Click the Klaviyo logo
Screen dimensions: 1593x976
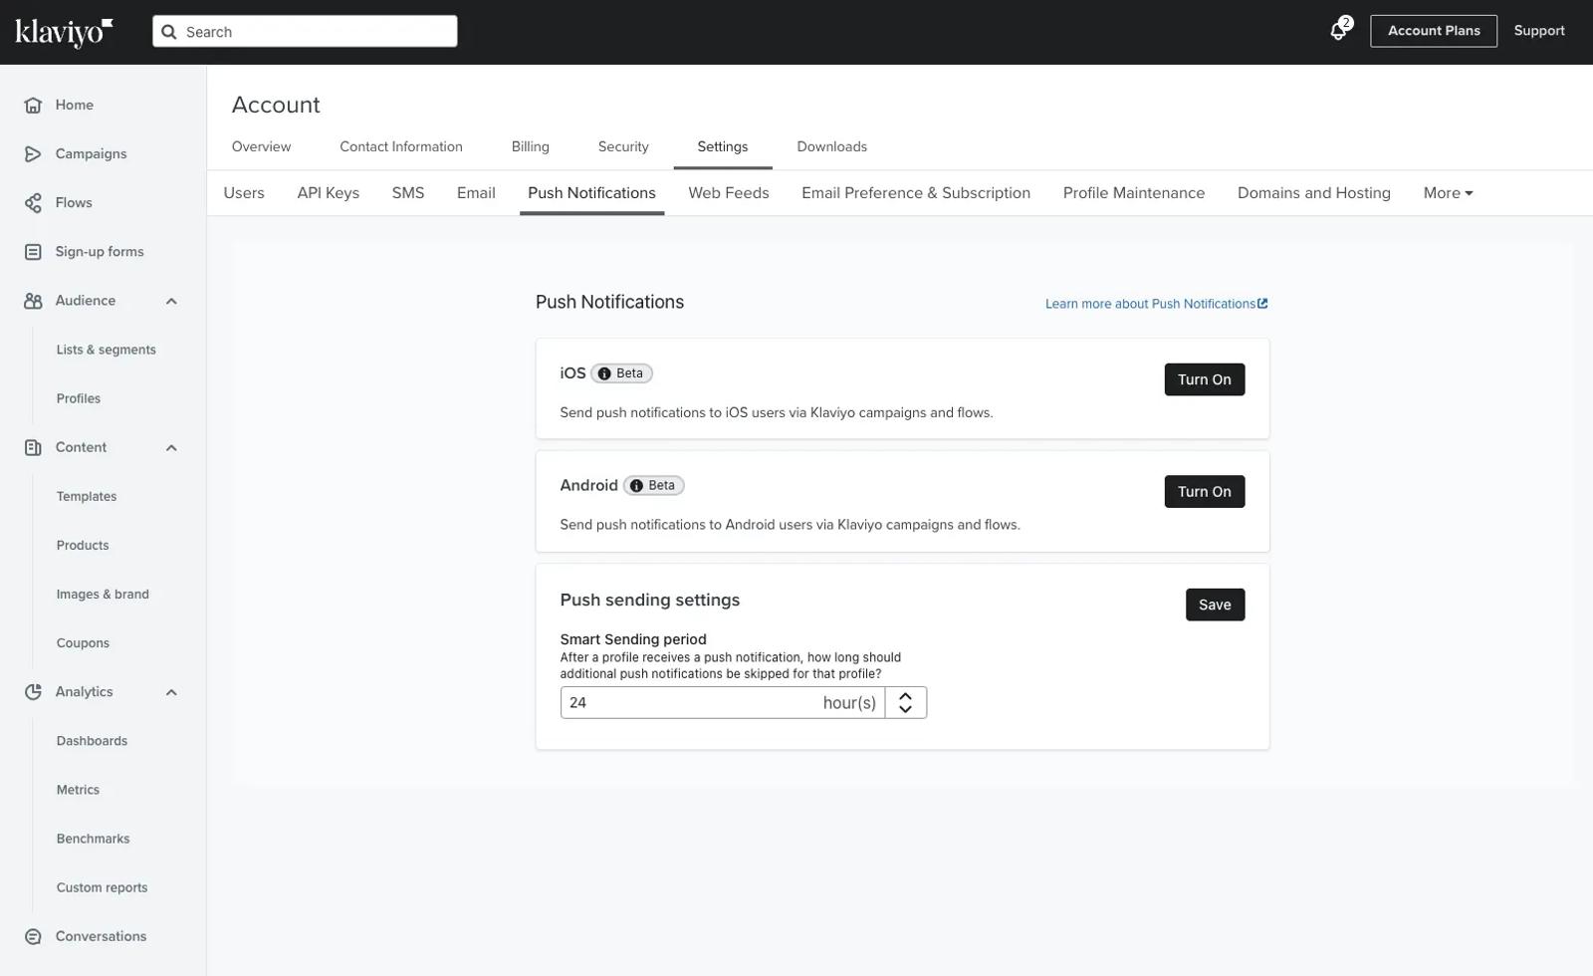click(x=64, y=32)
